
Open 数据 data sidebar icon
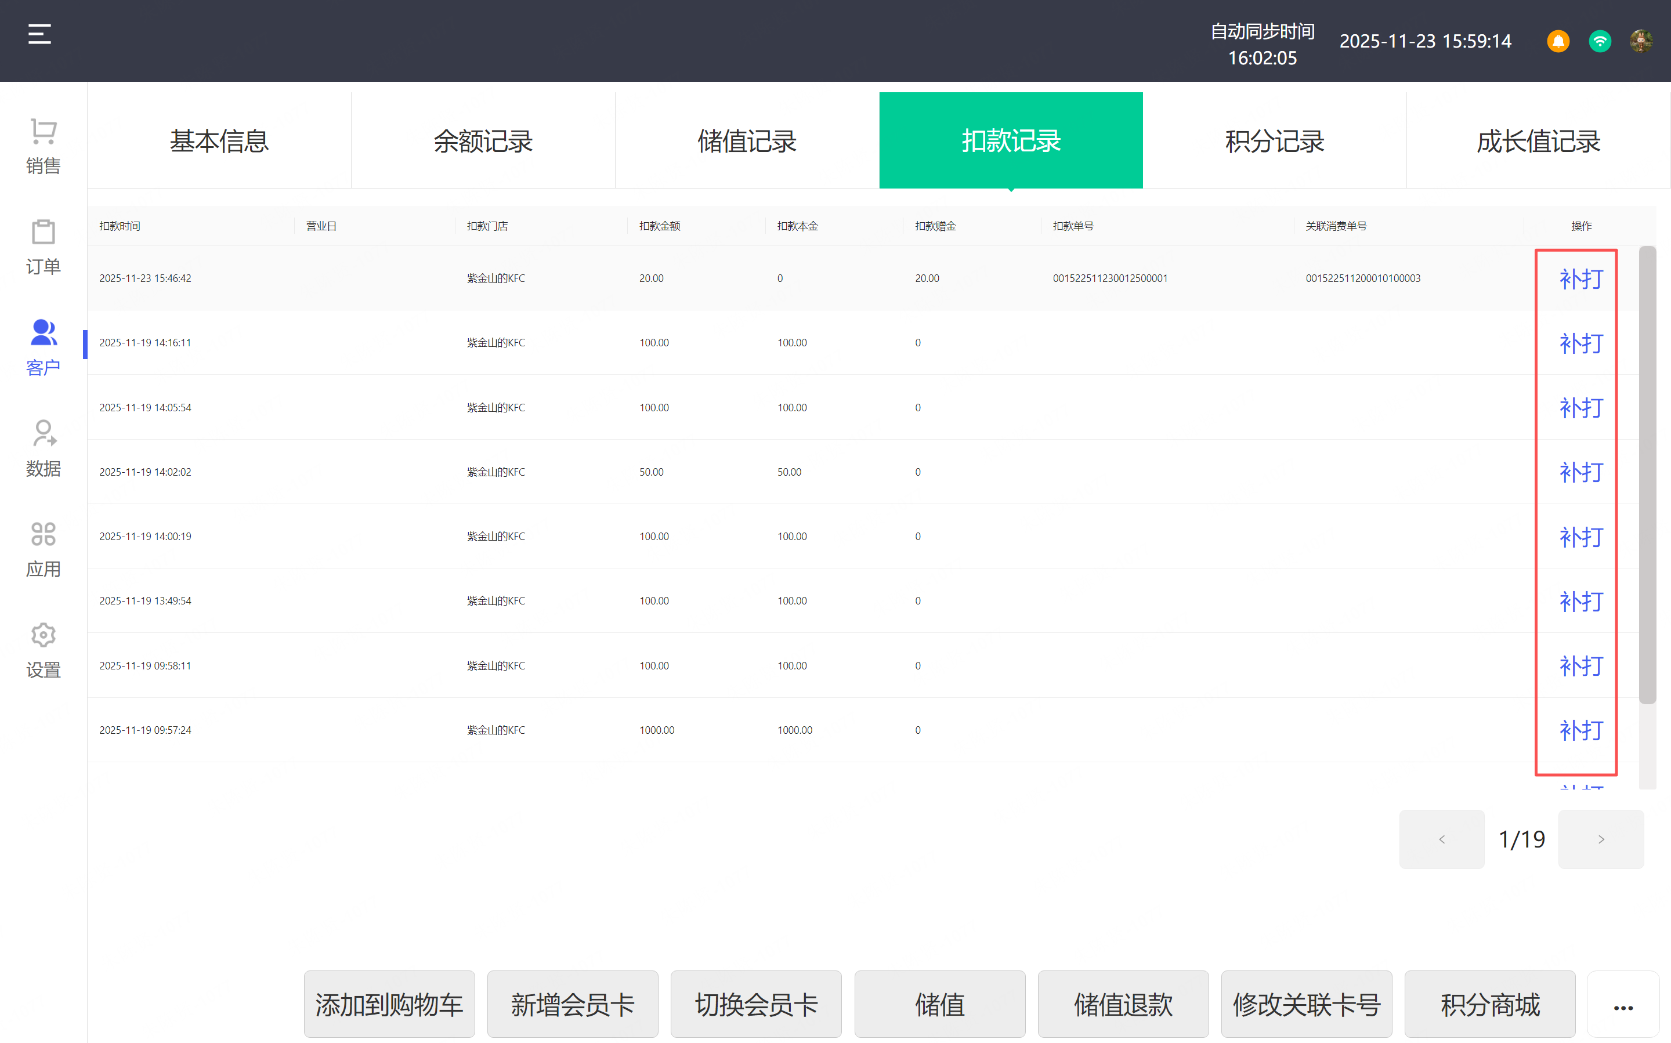click(x=43, y=448)
